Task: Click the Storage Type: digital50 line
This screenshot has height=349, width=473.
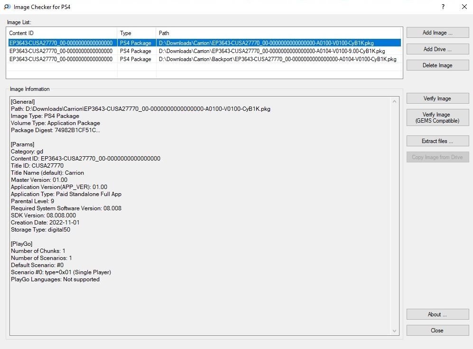Action: point(40,230)
